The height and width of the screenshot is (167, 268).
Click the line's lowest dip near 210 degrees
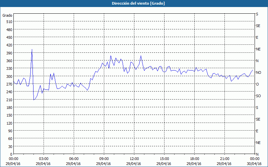click(34, 100)
